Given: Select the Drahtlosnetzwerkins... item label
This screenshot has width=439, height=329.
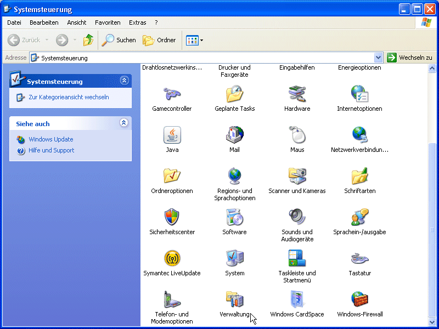Looking at the screenshot, I should 172,67.
